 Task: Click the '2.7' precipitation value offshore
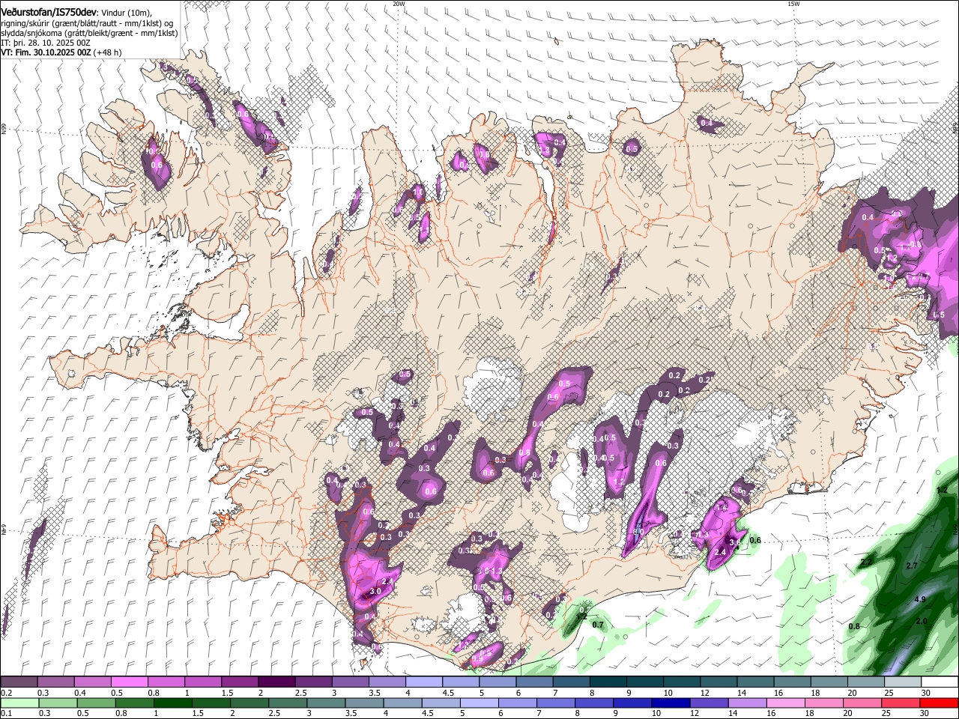912,565
